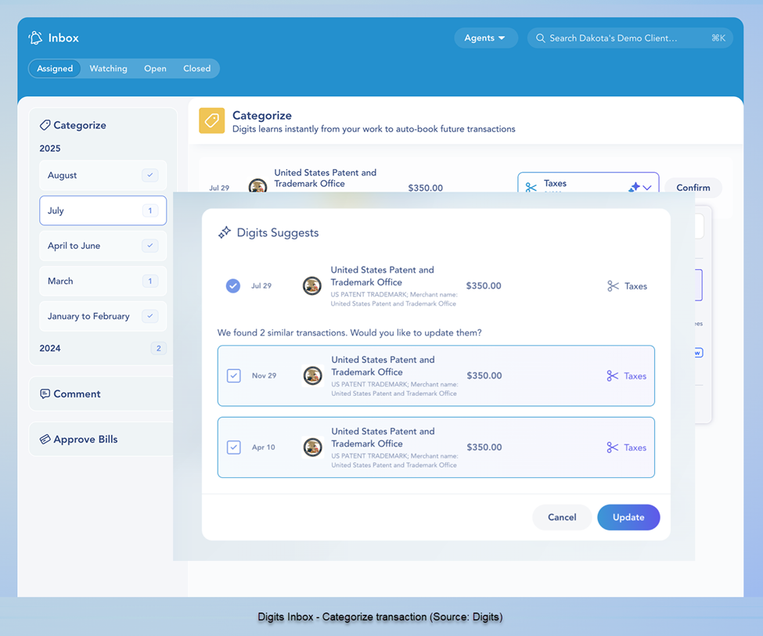The image size is (763, 636).
Task: Click the Cancel button
Action: (x=562, y=517)
